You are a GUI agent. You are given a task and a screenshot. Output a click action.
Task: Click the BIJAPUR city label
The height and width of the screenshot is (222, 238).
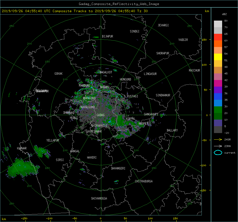107,36
